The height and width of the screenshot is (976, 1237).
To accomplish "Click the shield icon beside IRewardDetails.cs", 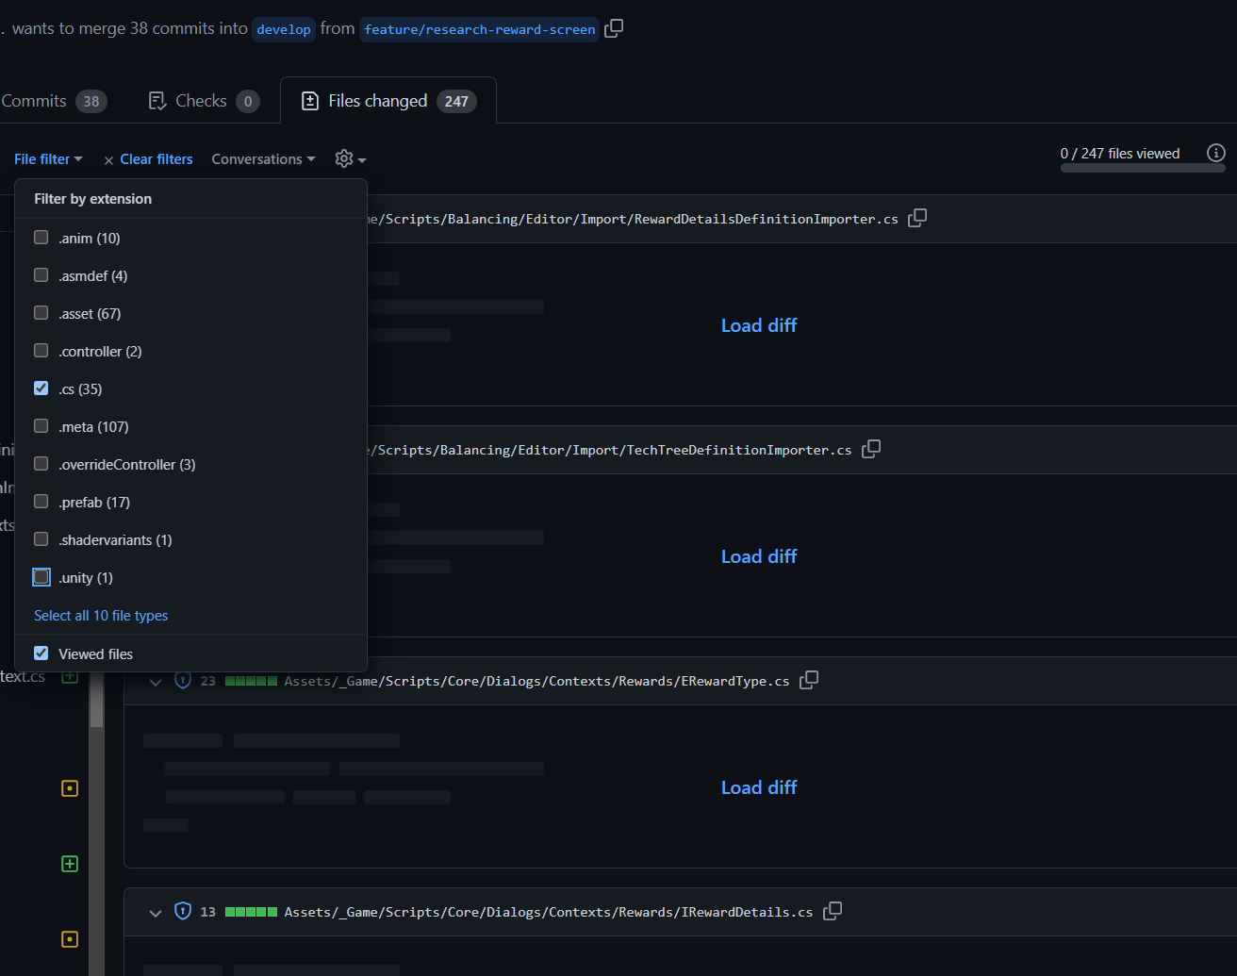I will [183, 911].
